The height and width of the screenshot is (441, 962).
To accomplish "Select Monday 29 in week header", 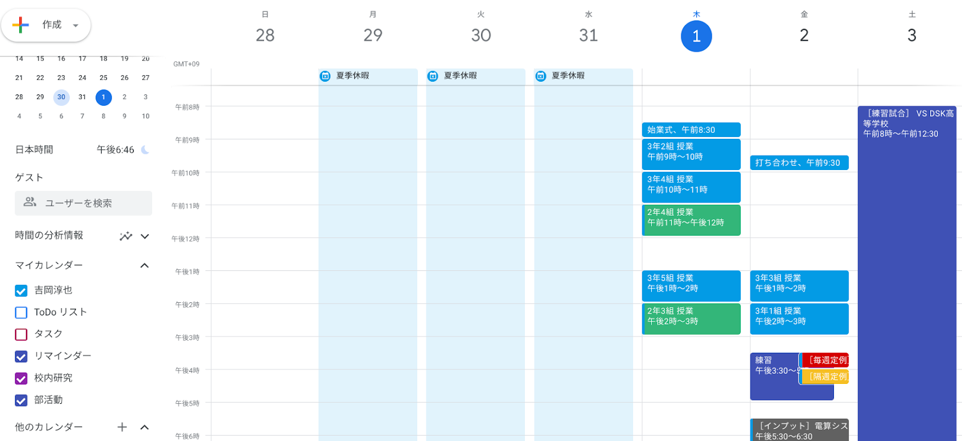I will 373,35.
